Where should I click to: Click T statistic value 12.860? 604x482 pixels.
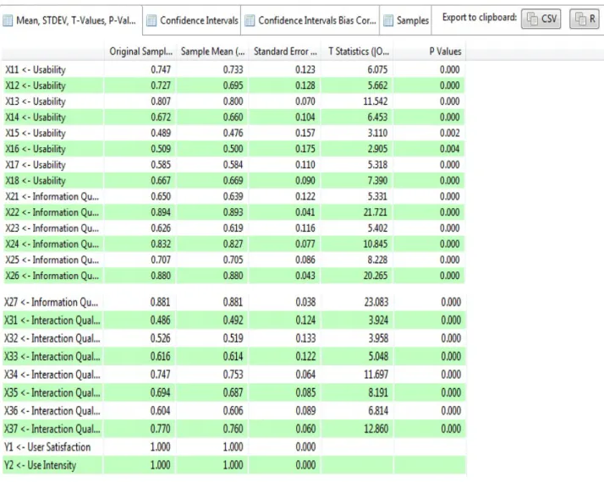point(376,429)
